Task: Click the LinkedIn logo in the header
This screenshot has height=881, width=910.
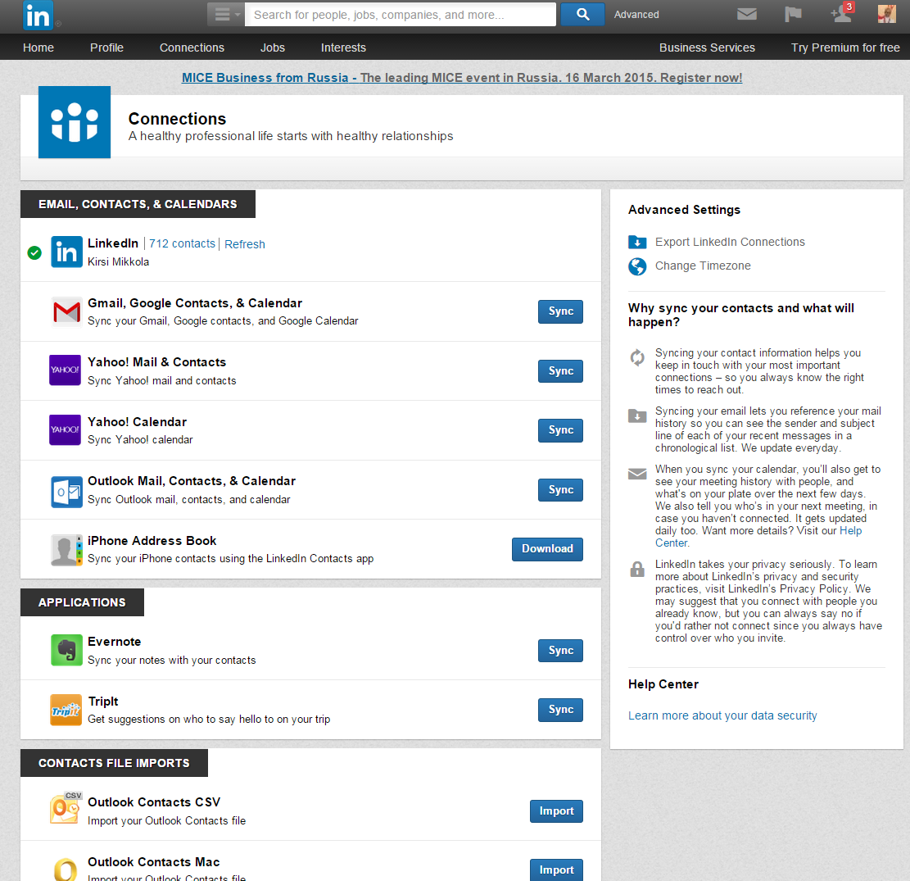Action: tap(38, 15)
